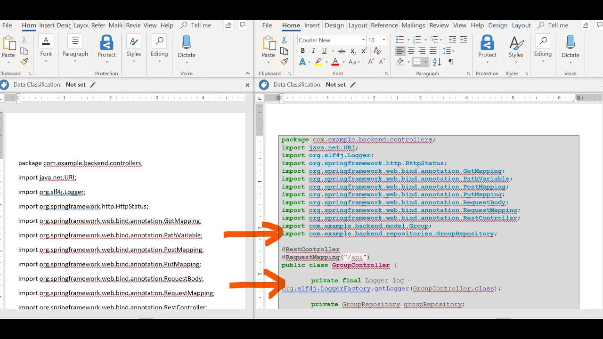Increase indent in the Paragraph group
This screenshot has width=603, height=339.
(464, 40)
